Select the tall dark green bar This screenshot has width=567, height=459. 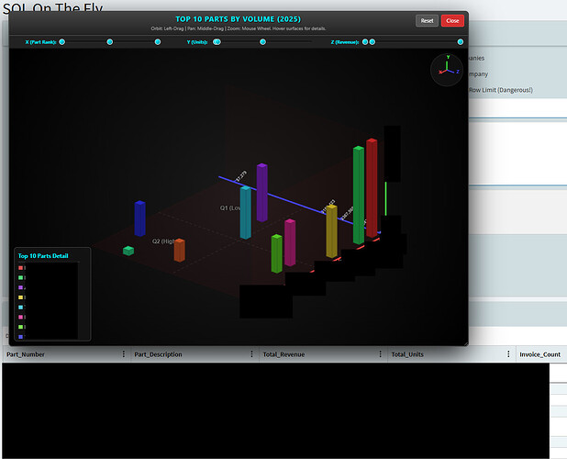click(x=359, y=196)
